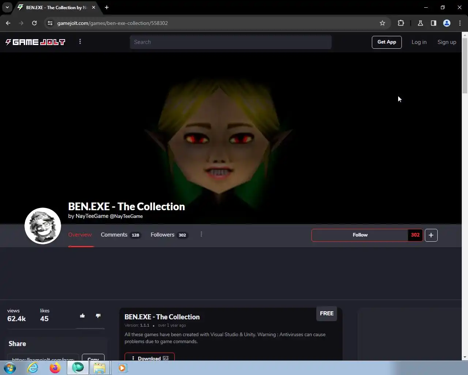Click the likes count 45
The height and width of the screenshot is (375, 468).
pyautogui.click(x=44, y=319)
